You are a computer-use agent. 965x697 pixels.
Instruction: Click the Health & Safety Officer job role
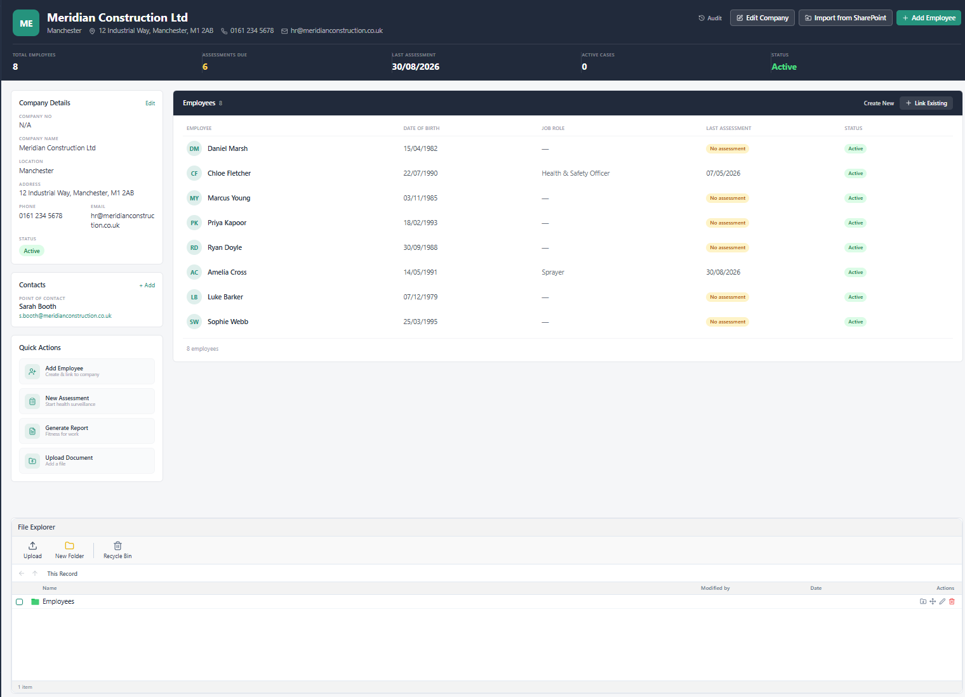pos(576,173)
